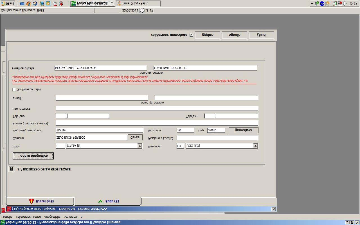
Task: Click the Stato code field
Action: (x=60, y=146)
